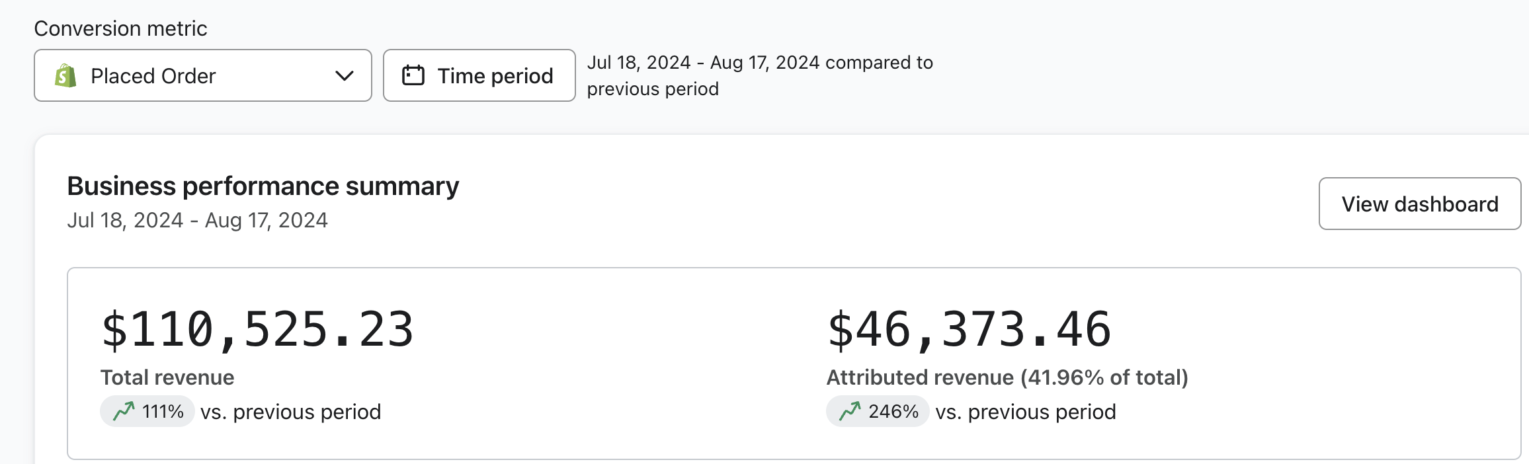1529x464 pixels.
Task: Click the 'compared to previous period' date text
Action: tap(759, 75)
